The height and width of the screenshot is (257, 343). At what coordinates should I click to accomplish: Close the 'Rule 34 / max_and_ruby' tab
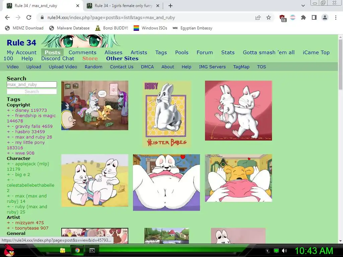point(78,6)
